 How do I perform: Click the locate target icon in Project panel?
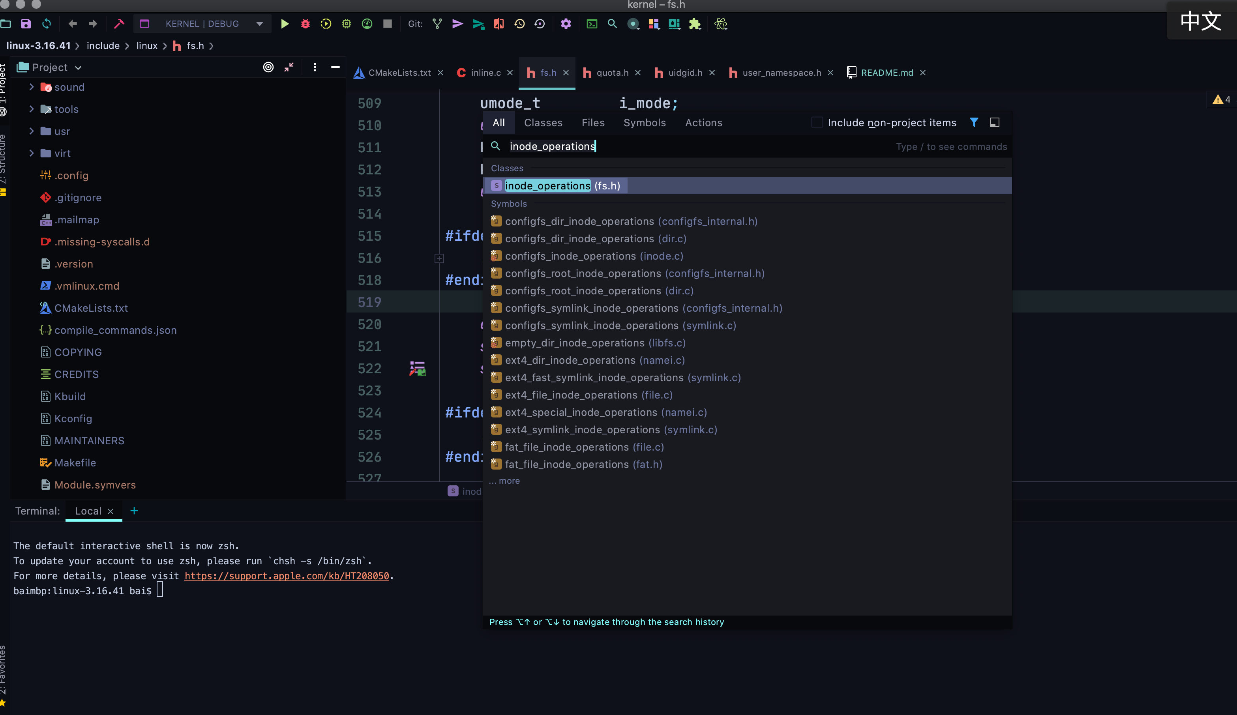coord(268,67)
